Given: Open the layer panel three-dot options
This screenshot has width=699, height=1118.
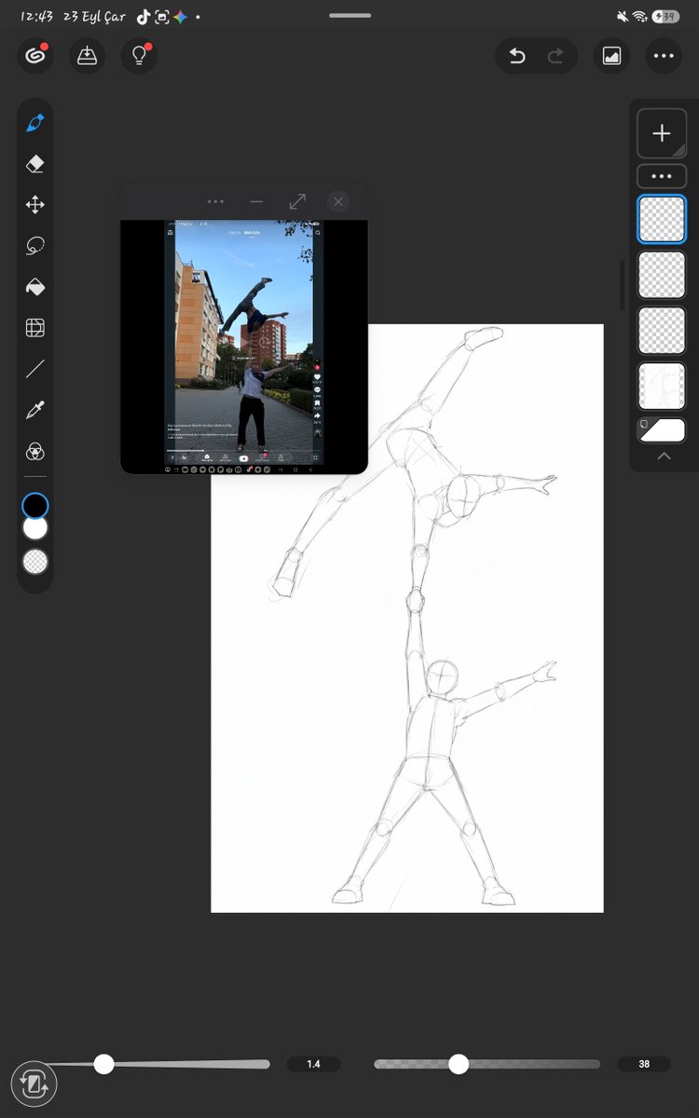Looking at the screenshot, I should pos(662,176).
